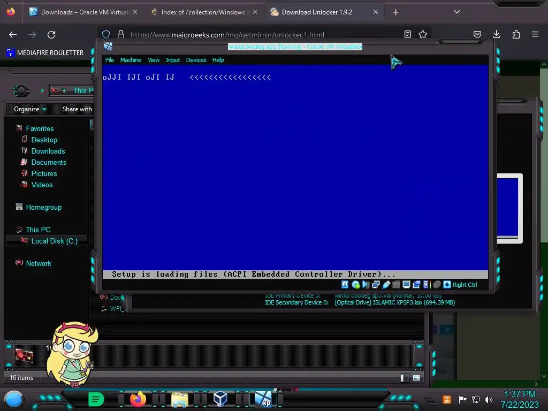Click the volume speaker tray icon
This screenshot has width=548, height=411.
pyautogui.click(x=488, y=399)
